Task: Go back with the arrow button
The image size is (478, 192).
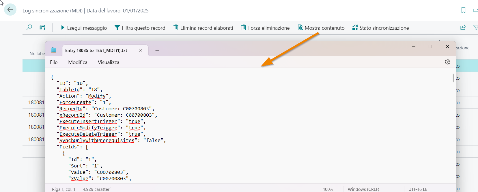Action: (x=10, y=10)
